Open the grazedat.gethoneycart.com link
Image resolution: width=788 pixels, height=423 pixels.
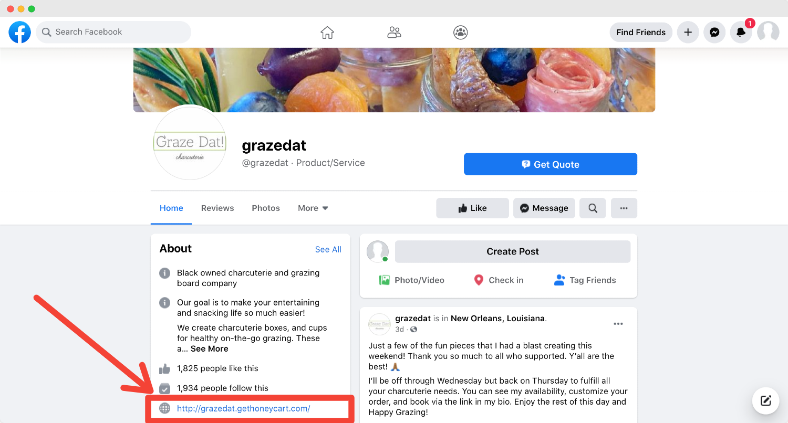pyautogui.click(x=244, y=408)
